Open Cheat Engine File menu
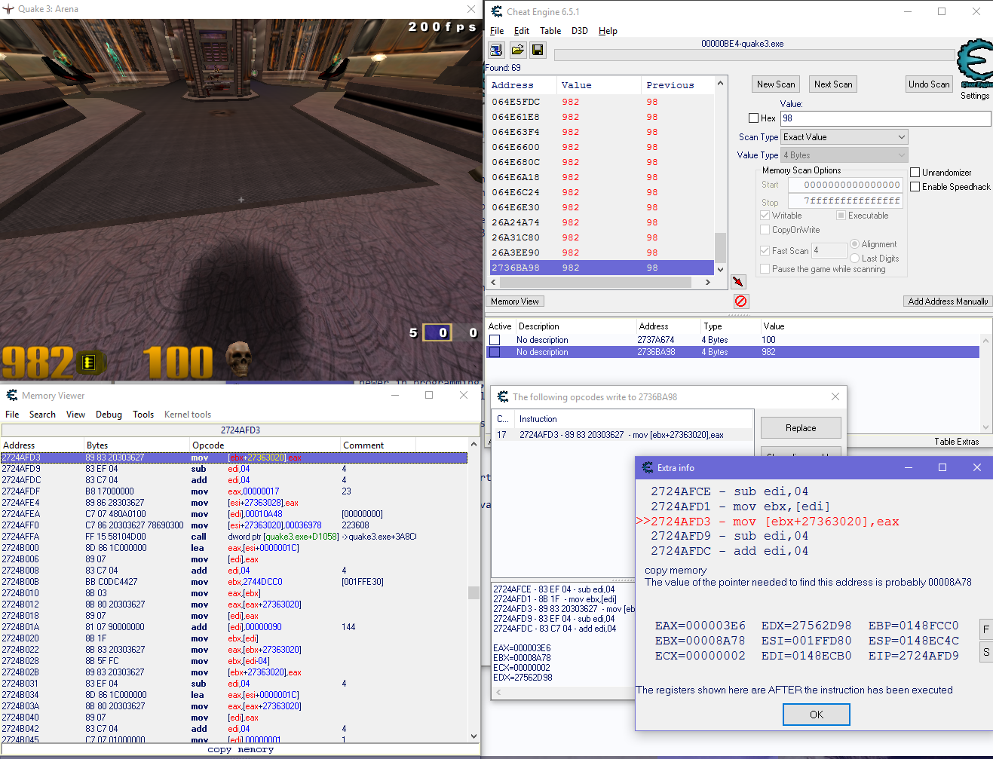Image resolution: width=993 pixels, height=759 pixels. (497, 31)
